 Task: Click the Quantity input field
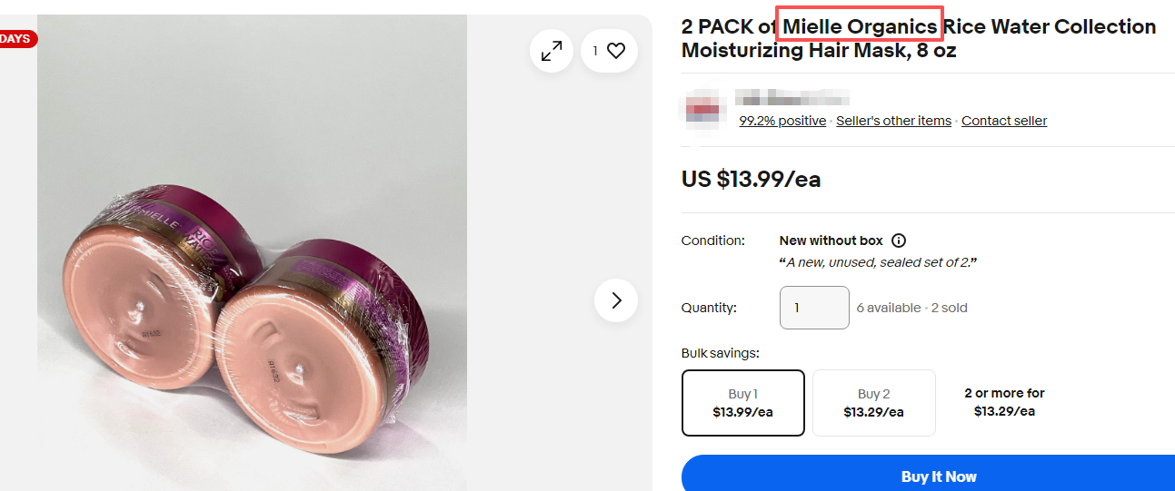pos(814,308)
